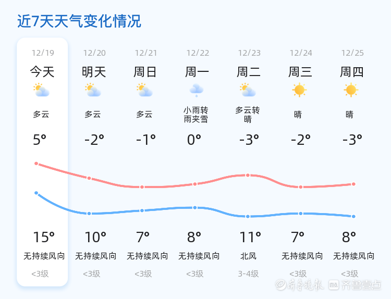Screen dimensions: 391x299
Task: Click the cloudy-to-sunny icon under 周二
Action: click(x=248, y=90)
